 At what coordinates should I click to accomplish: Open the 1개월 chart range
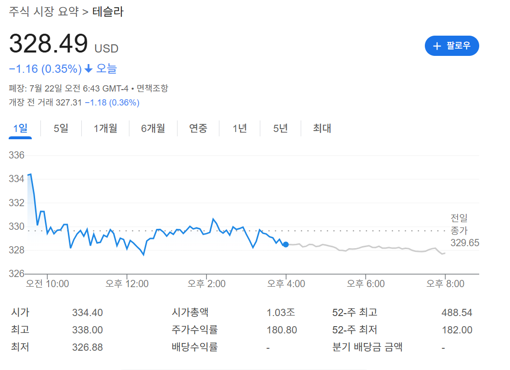tap(105, 128)
